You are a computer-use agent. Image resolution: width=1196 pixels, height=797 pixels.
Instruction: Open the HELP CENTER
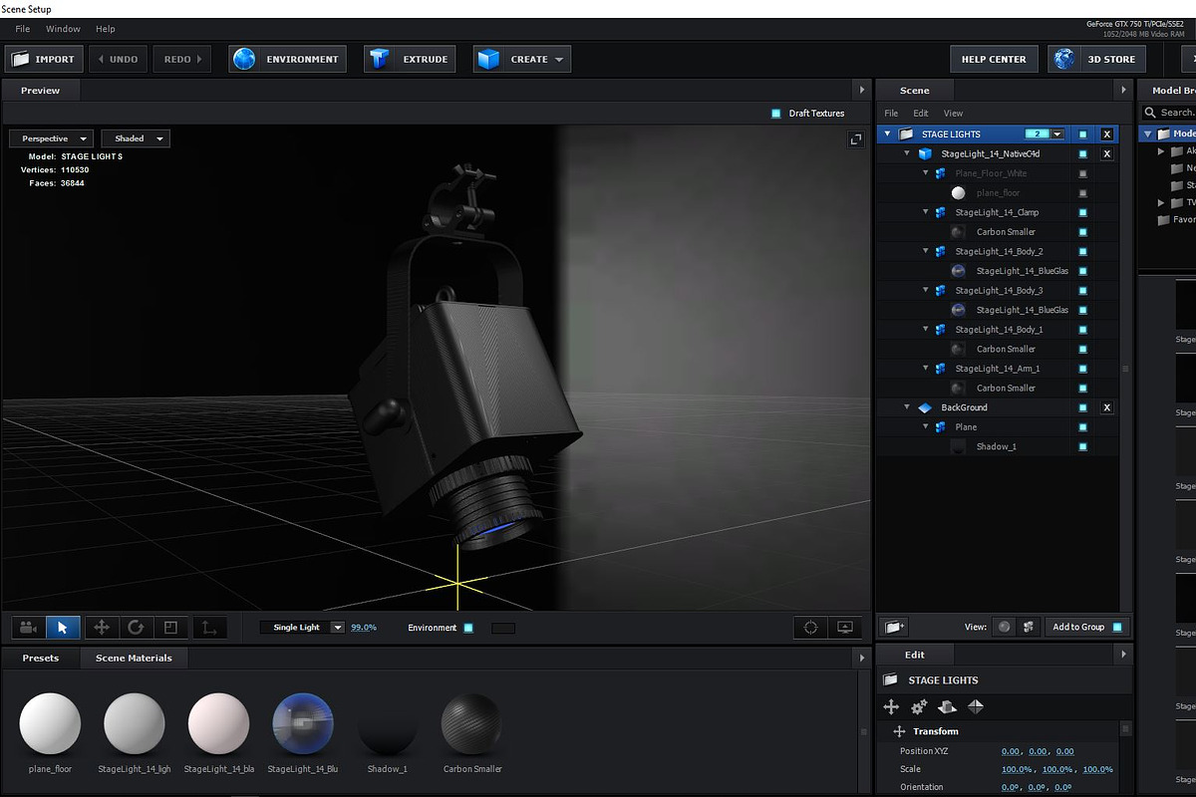pyautogui.click(x=994, y=59)
